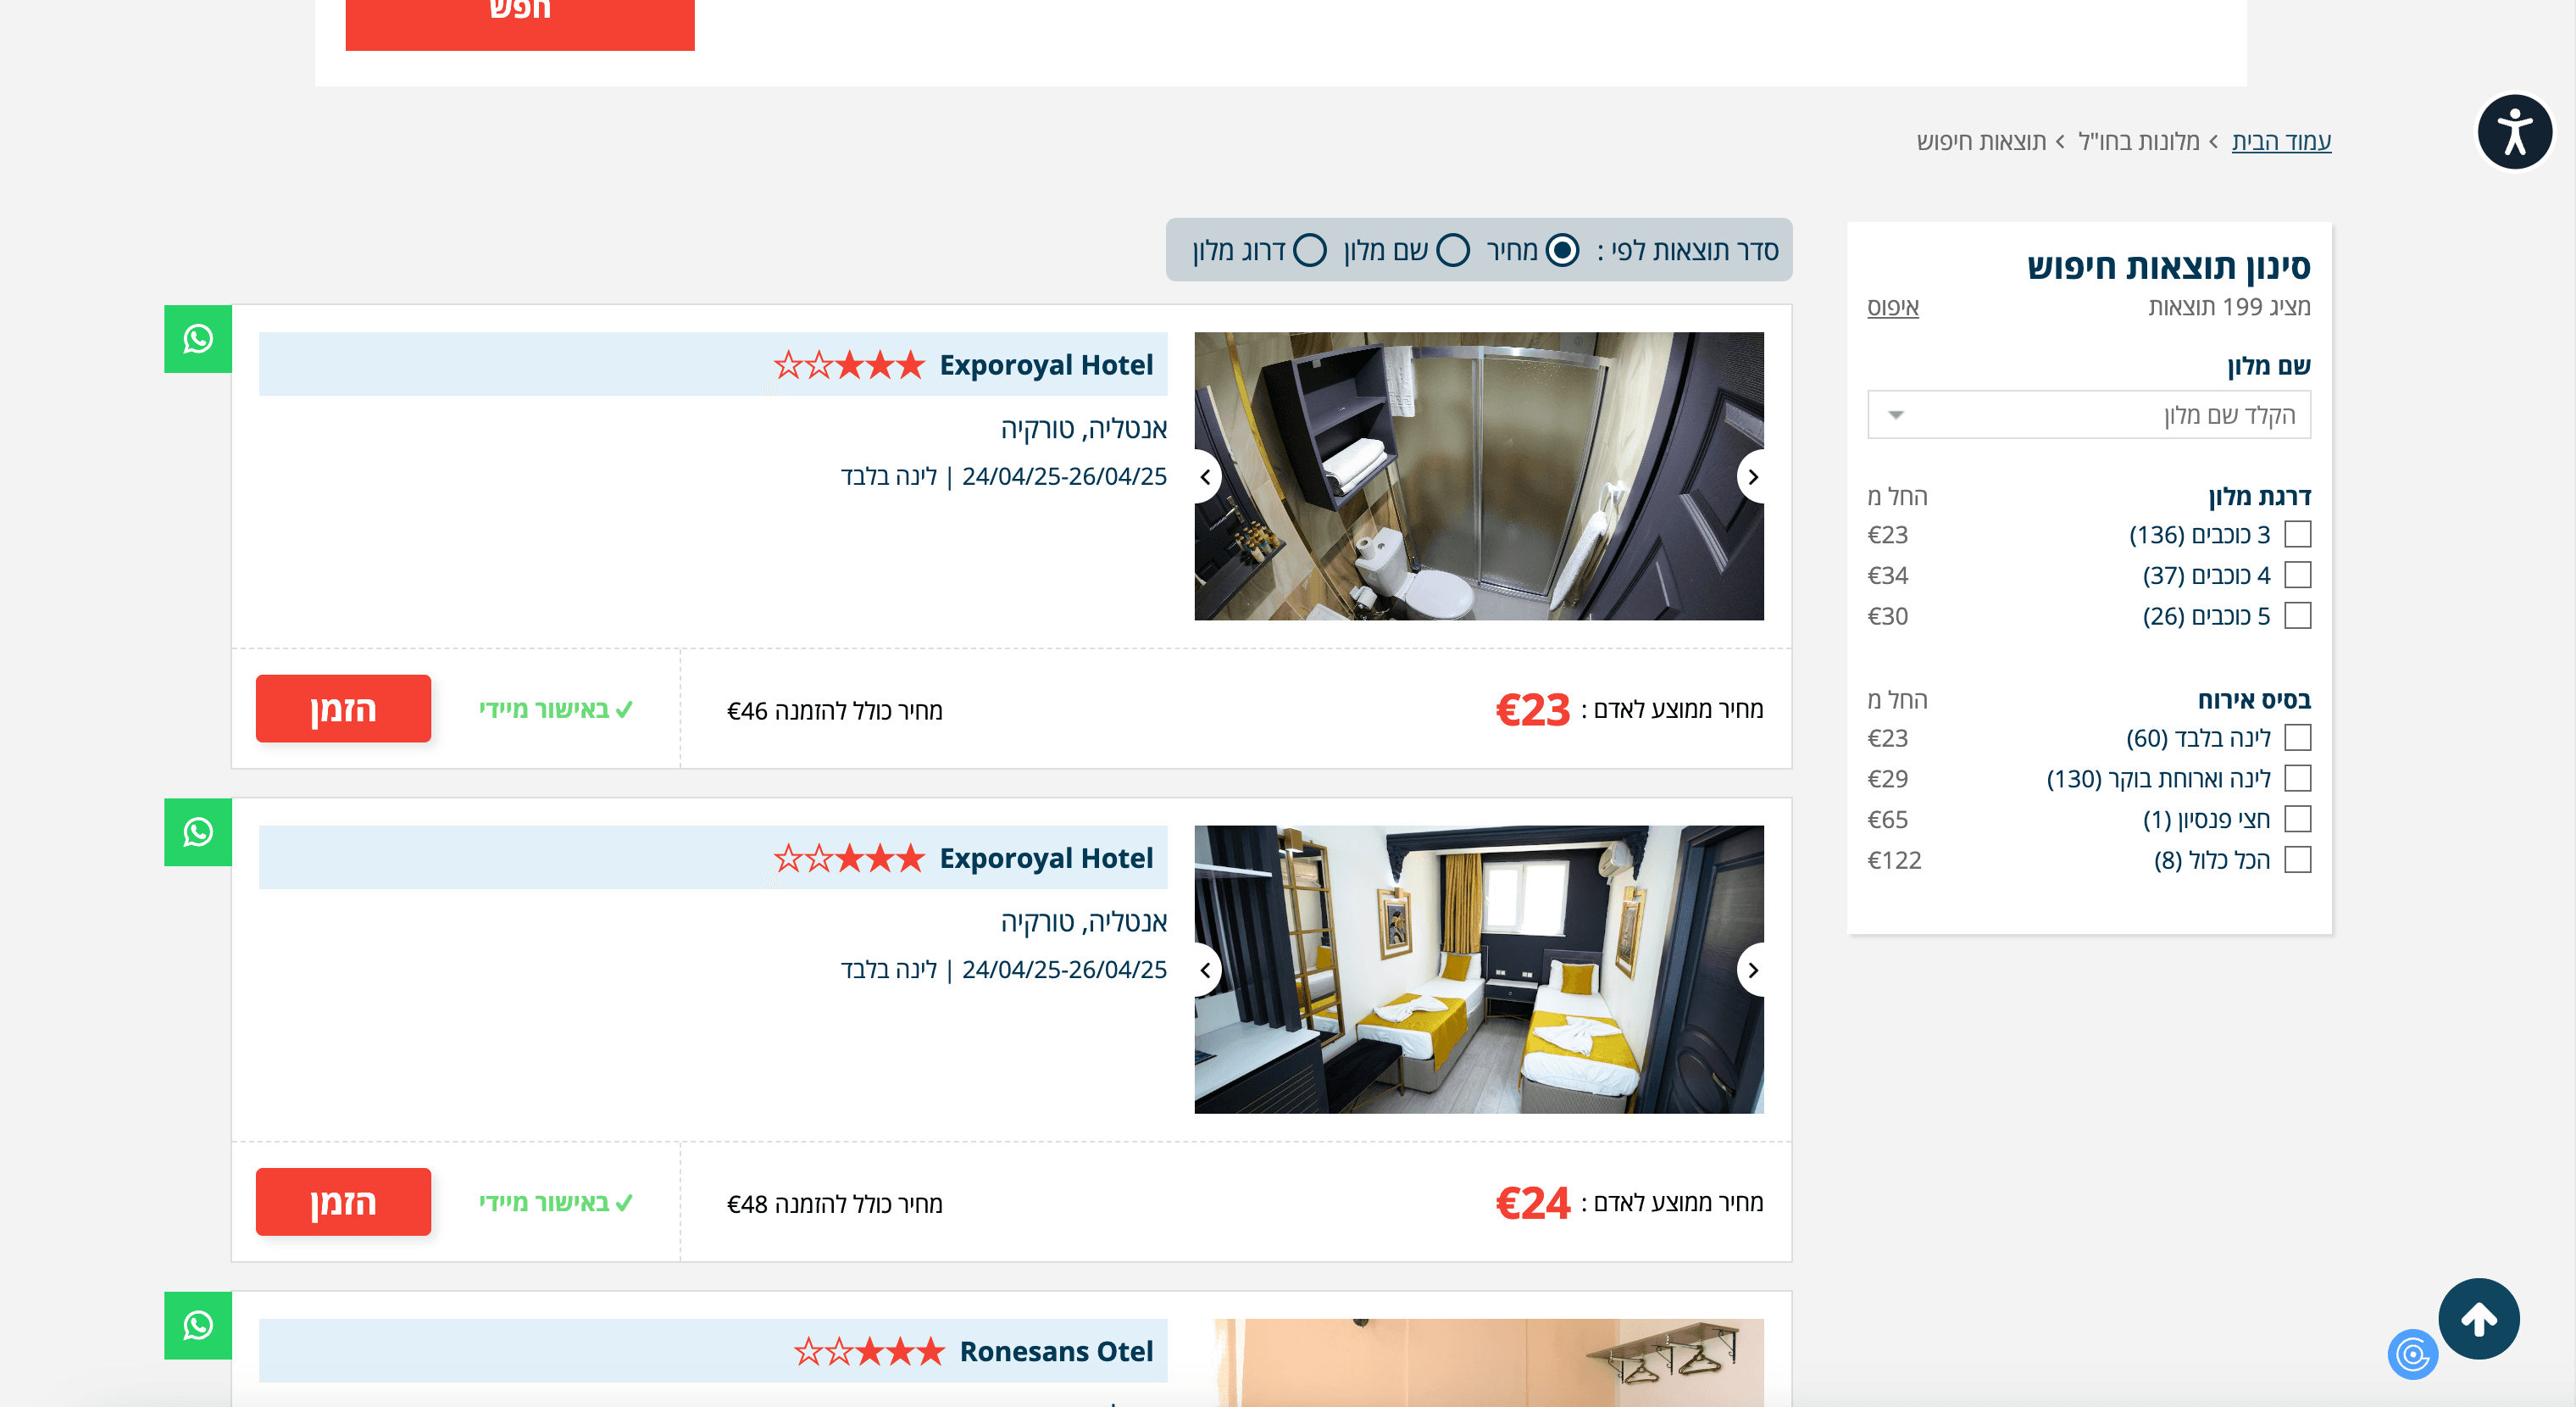Click the reset filters link
2576x1407 pixels.
point(1892,307)
